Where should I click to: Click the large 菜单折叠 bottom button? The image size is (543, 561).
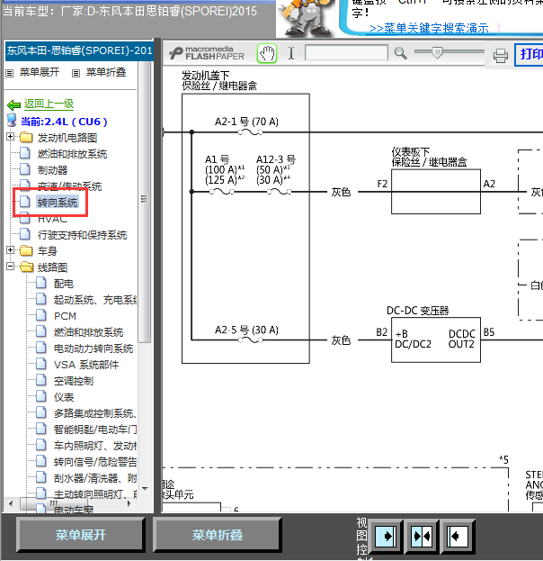218,535
